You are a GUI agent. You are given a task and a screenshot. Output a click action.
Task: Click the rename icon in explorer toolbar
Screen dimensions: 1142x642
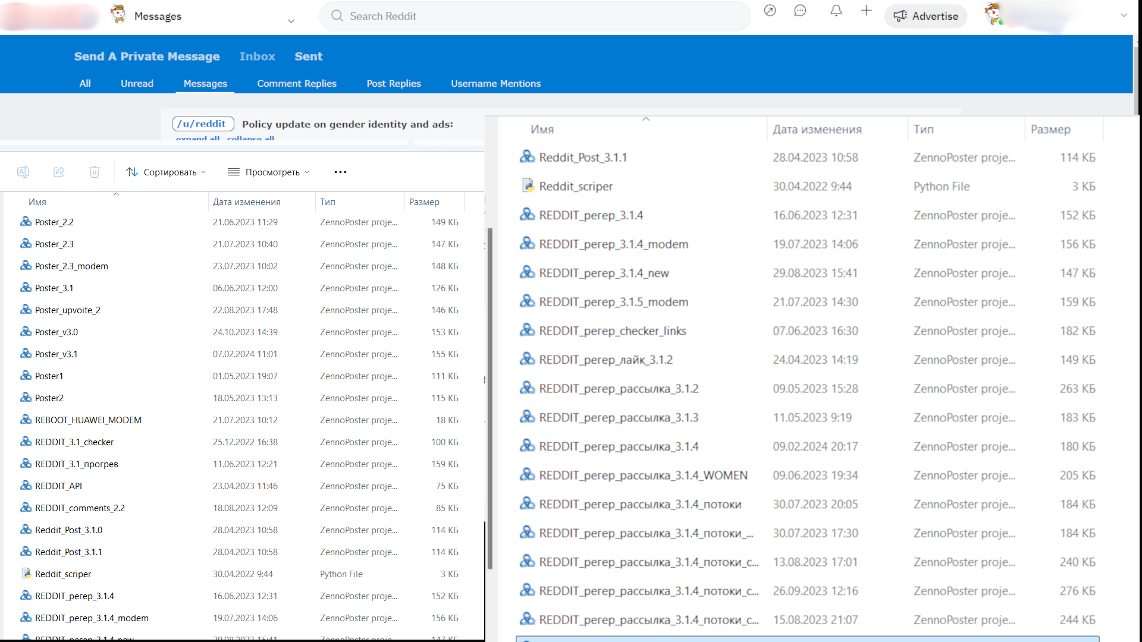(x=23, y=172)
